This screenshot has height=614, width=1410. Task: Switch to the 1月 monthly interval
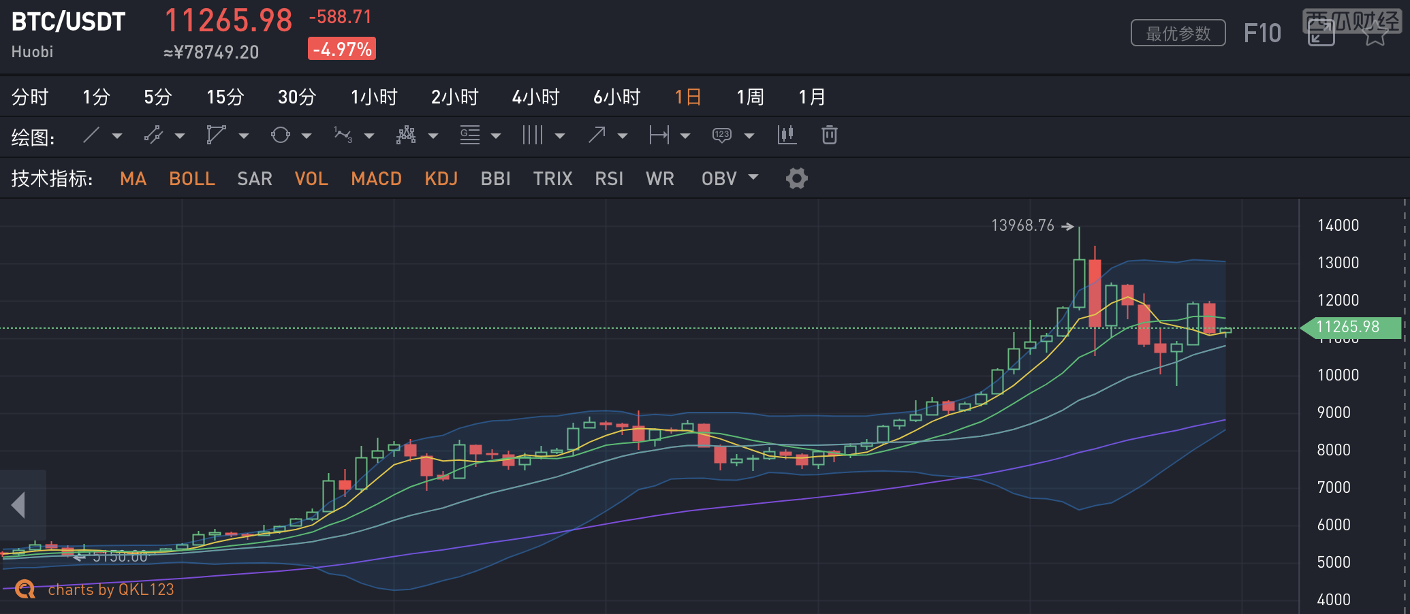coord(812,97)
